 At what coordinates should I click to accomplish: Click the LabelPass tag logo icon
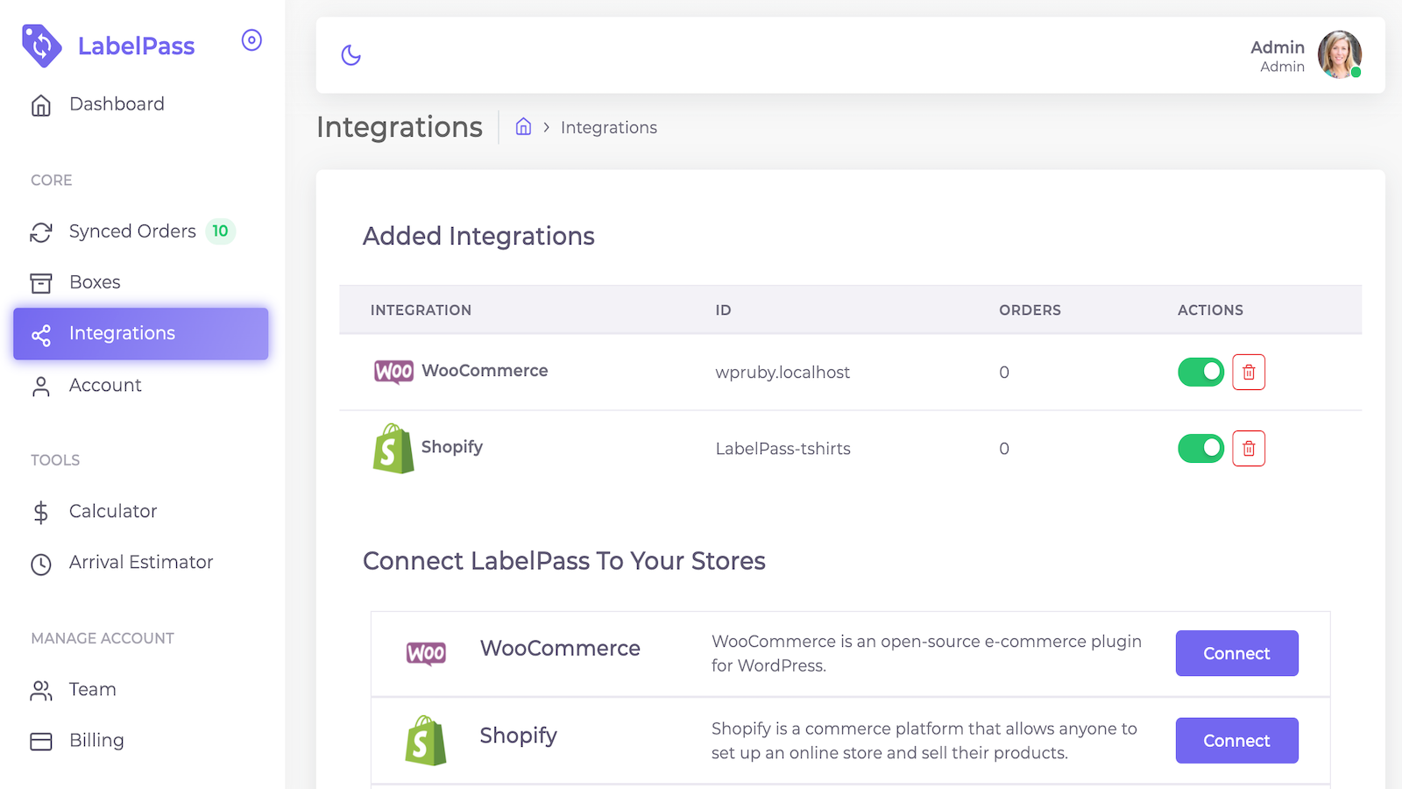[x=41, y=46]
